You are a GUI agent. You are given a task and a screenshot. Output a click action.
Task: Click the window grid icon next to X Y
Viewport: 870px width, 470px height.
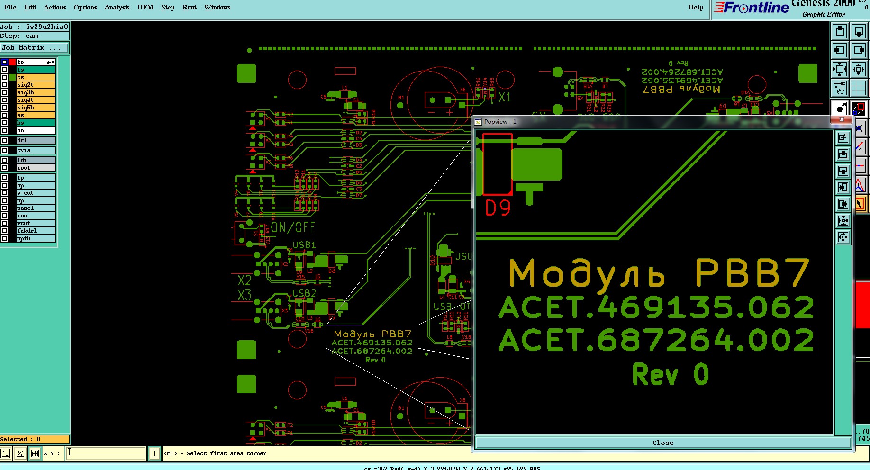pyautogui.click(x=35, y=453)
